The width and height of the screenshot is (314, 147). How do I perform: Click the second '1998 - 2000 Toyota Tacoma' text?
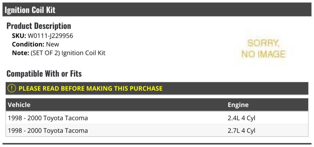pos(48,131)
